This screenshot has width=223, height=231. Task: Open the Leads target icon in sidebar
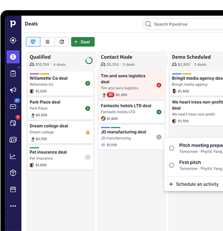point(13,40)
